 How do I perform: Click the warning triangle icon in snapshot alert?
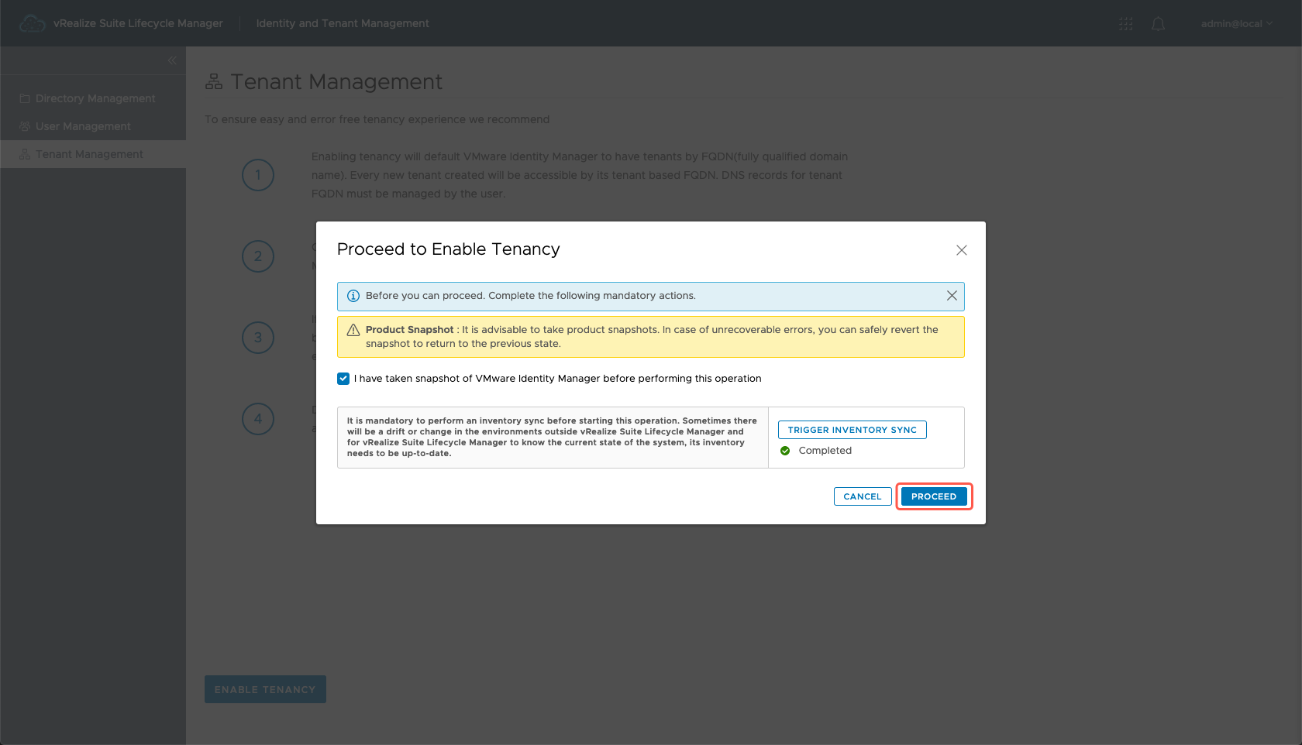click(353, 330)
